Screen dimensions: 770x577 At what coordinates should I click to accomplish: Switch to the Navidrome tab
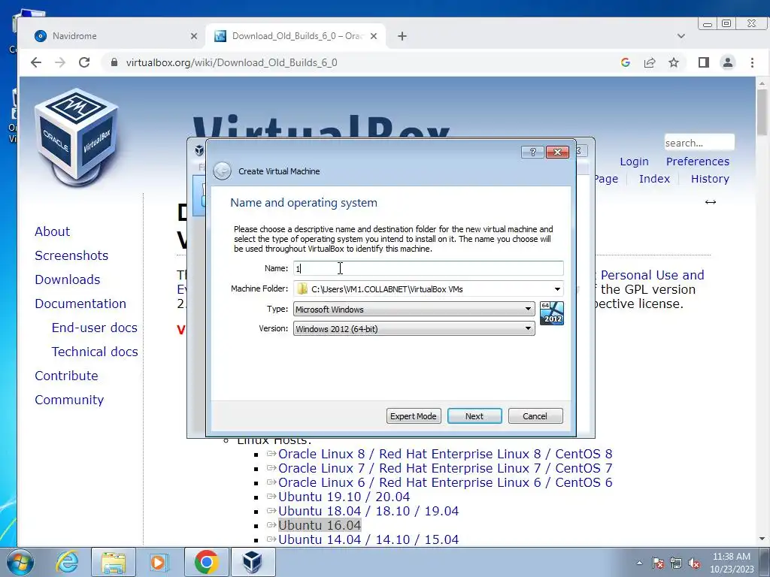(115, 36)
